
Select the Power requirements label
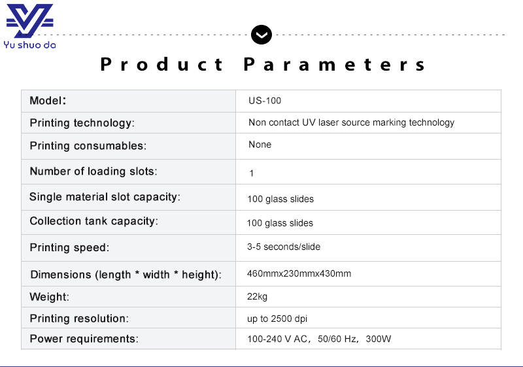[84, 339]
